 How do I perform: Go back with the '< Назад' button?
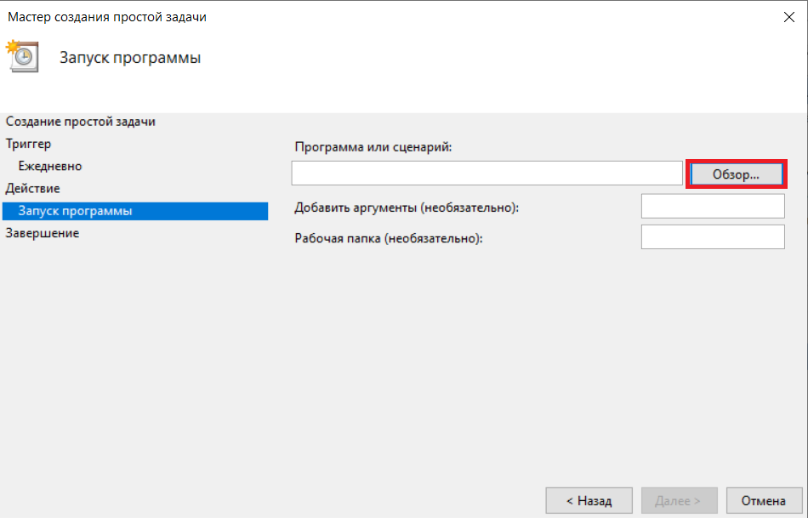tap(589, 500)
